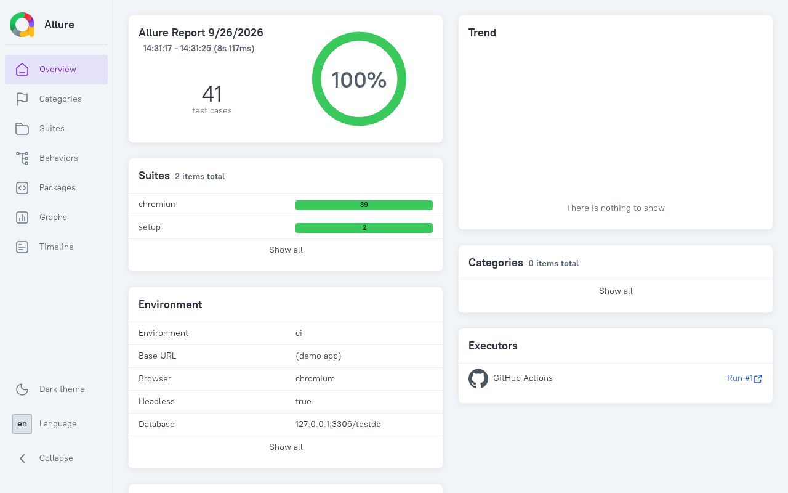Click the Suites folder icon
788x493 pixels.
[x=22, y=129]
